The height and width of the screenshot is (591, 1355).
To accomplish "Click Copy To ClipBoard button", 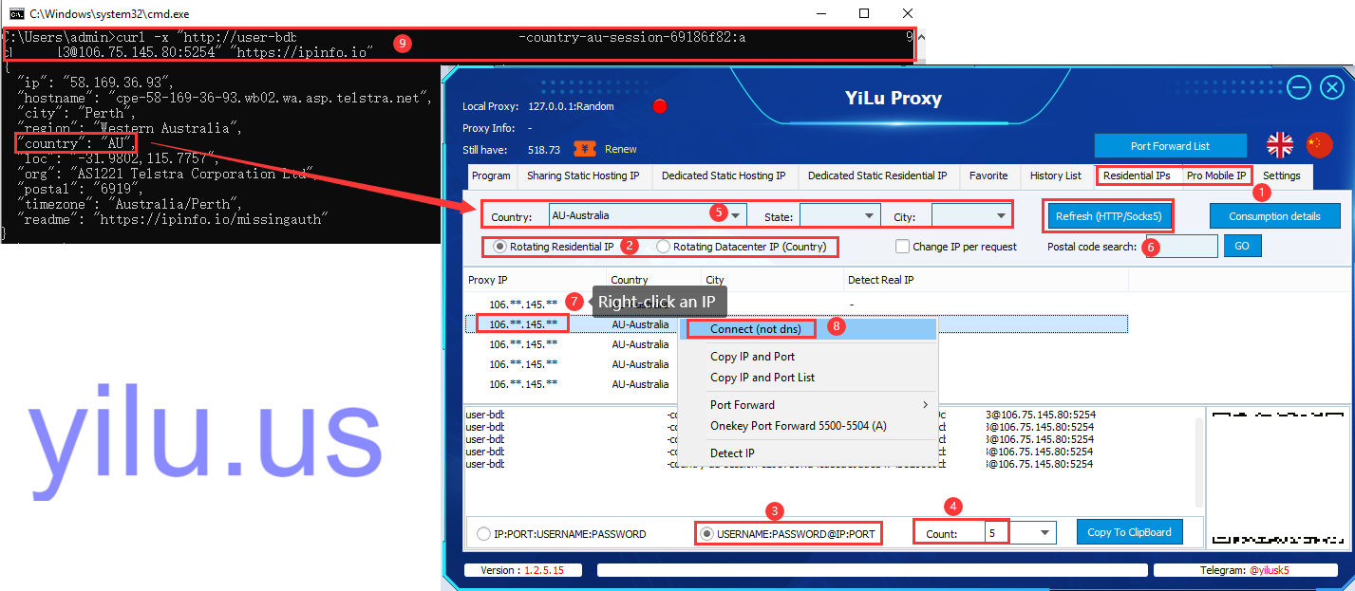I will (1130, 532).
